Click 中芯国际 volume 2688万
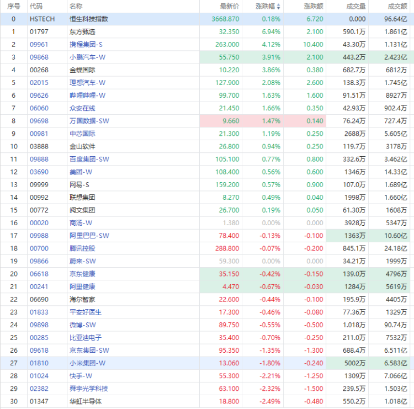This screenshot has width=414, height=409. (355, 134)
